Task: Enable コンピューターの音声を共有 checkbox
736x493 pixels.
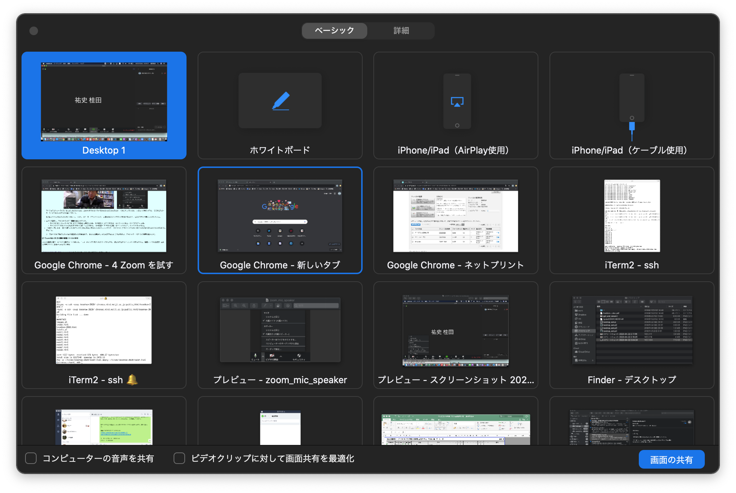Action: (31, 458)
